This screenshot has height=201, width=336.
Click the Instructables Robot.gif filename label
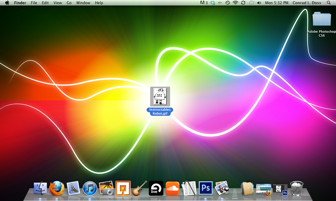coord(160,112)
